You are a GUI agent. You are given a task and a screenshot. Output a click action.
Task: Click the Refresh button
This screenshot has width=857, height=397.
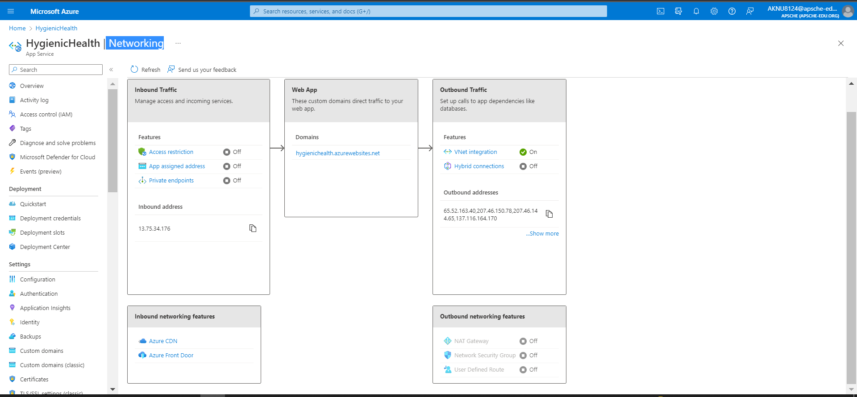click(146, 70)
